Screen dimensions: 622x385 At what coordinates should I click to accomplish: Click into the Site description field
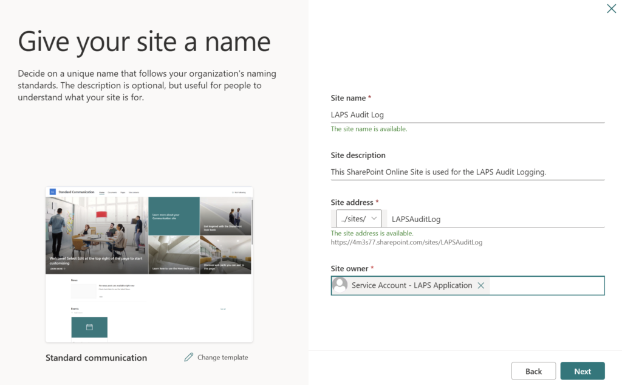pyautogui.click(x=466, y=172)
